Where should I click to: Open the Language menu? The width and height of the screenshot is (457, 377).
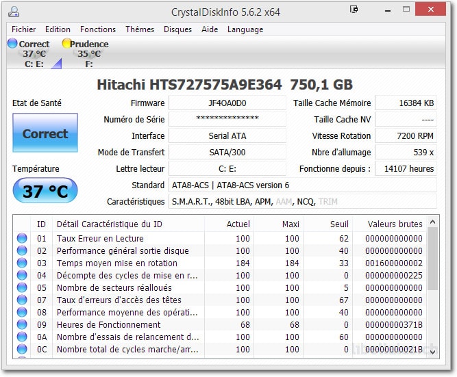(x=245, y=29)
